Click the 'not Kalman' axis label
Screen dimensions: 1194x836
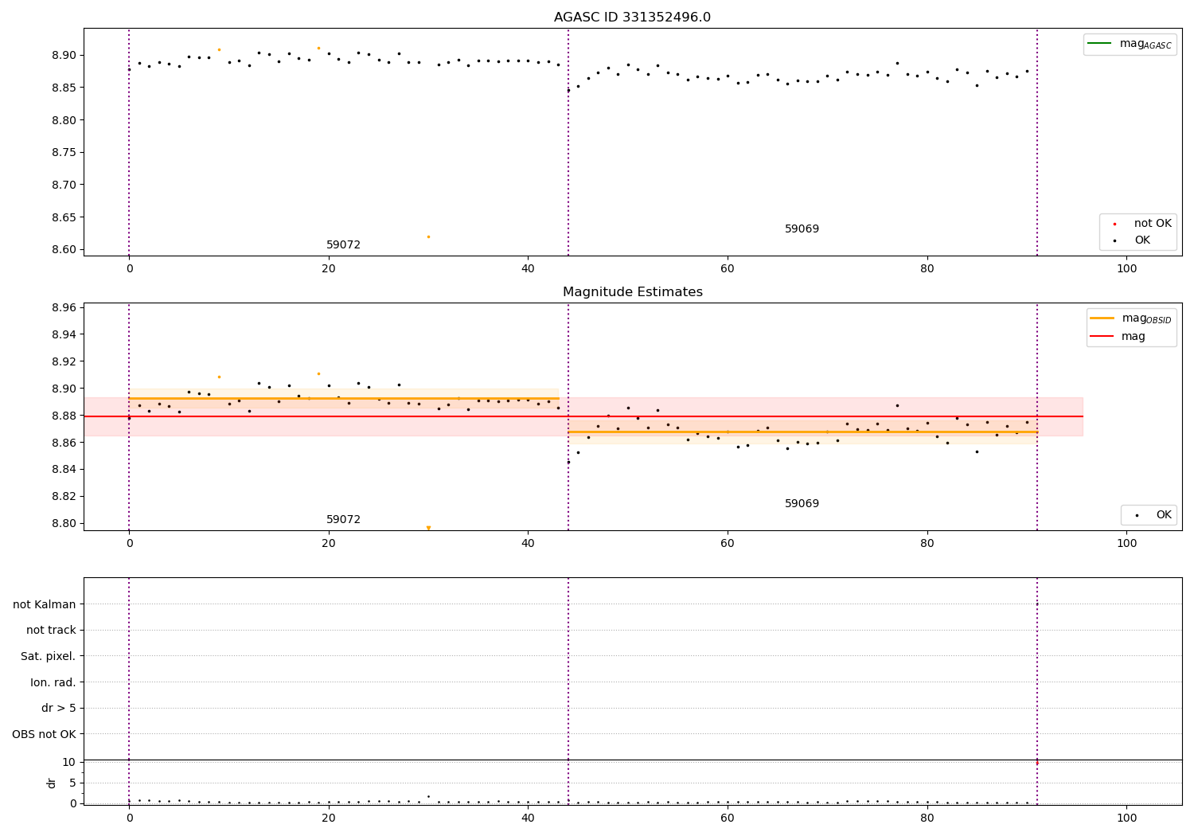click(45, 604)
